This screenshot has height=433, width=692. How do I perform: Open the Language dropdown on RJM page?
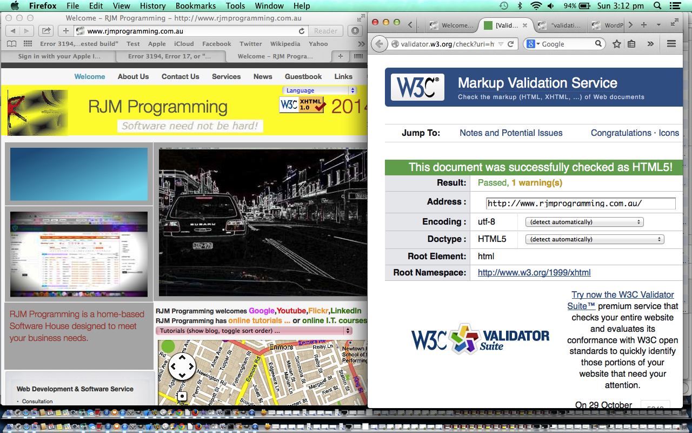point(319,90)
